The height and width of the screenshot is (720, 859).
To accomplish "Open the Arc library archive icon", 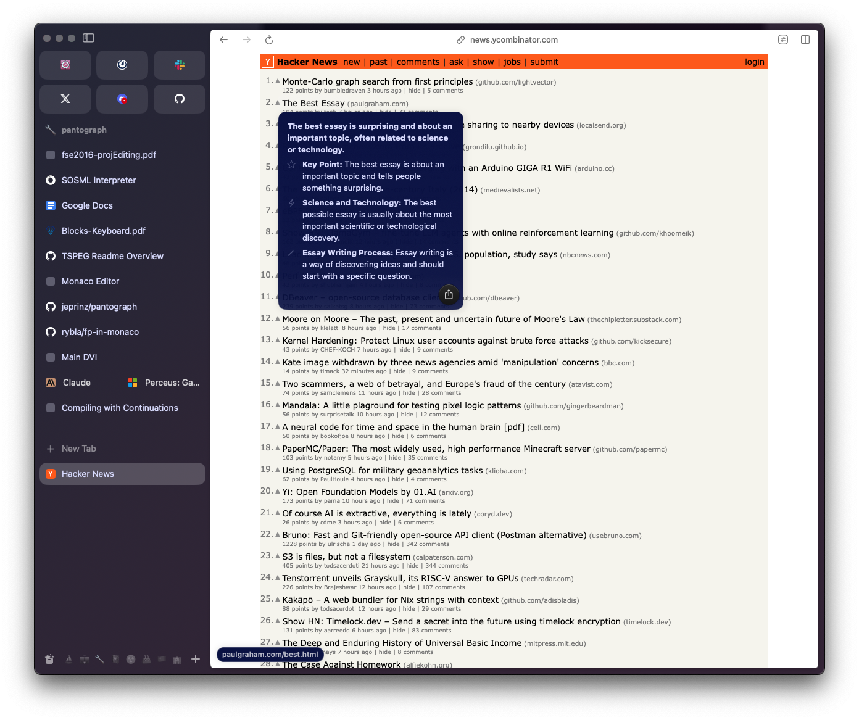I will (49, 659).
